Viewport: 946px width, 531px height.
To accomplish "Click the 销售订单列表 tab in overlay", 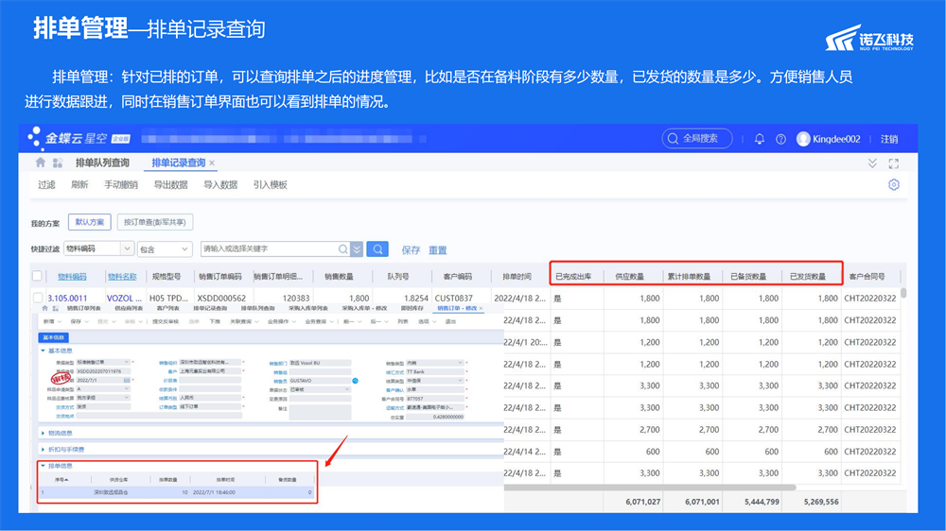I will pyautogui.click(x=83, y=308).
